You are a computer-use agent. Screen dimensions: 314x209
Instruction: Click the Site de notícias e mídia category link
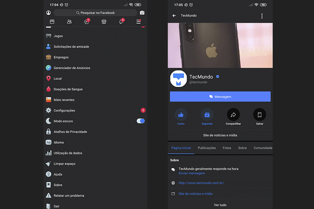pos(196,194)
